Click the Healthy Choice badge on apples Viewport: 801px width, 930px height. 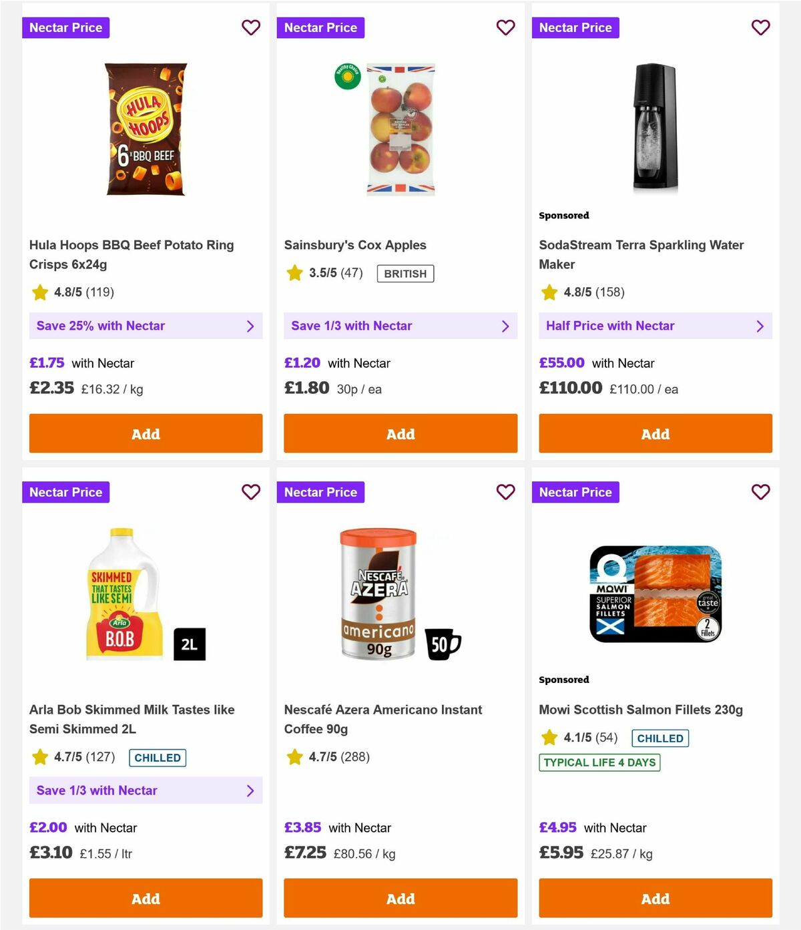[347, 75]
